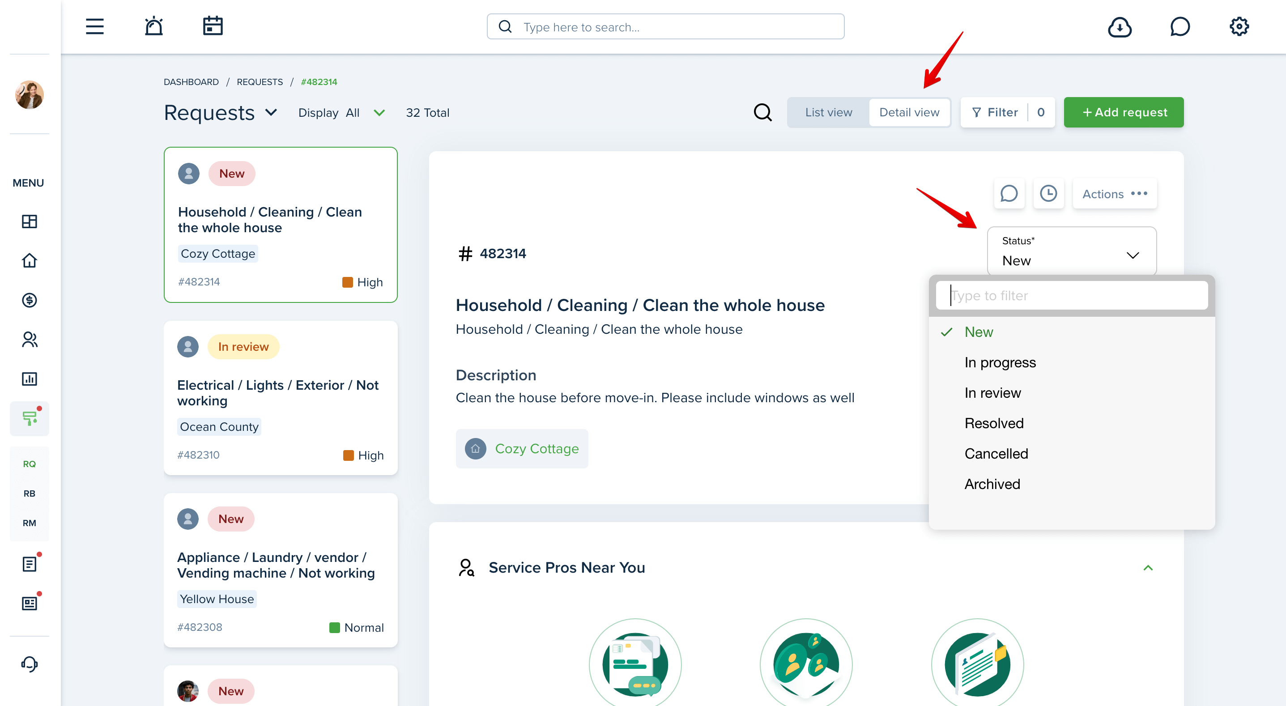This screenshot has height=706, width=1286.
Task: Open the support headset icon
Action: pyautogui.click(x=30, y=664)
